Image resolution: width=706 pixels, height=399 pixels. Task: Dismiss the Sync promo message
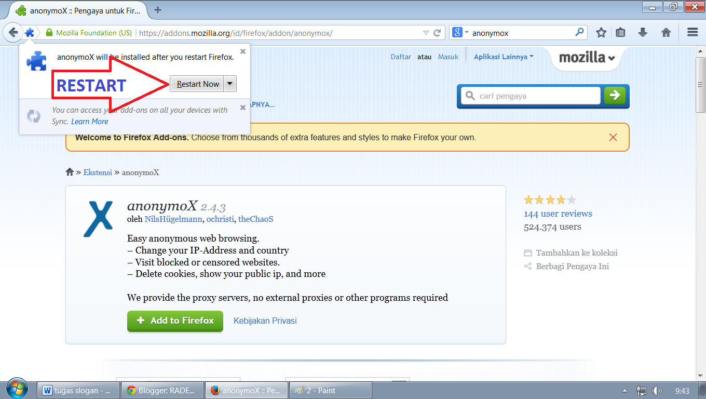(x=243, y=108)
